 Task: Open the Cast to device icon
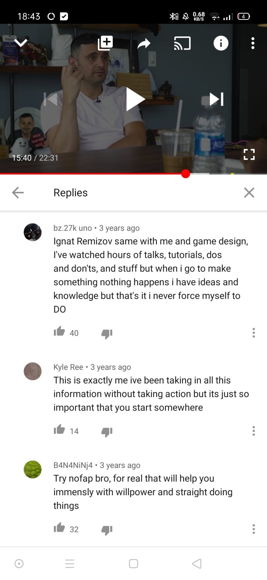pos(182,43)
